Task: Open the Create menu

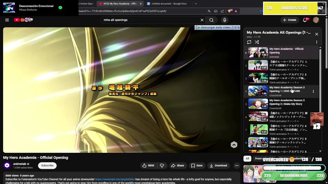Action: (x=289, y=20)
